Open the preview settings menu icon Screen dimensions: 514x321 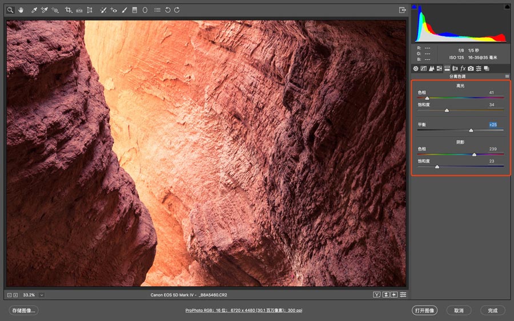point(403,295)
